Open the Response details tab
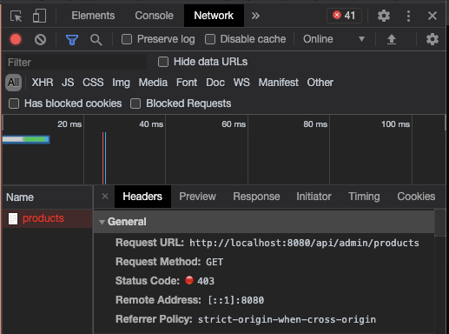449x334 pixels. coord(256,197)
